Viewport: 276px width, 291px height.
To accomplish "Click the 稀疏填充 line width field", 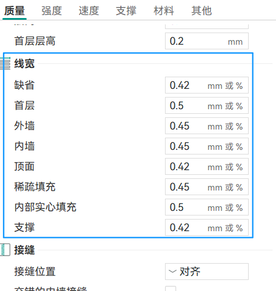I will 207,187.
